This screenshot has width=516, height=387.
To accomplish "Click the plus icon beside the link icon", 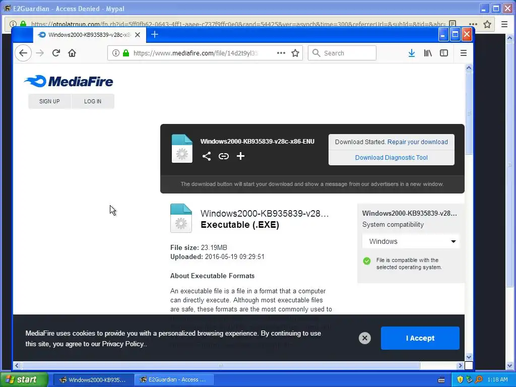I will [240, 156].
